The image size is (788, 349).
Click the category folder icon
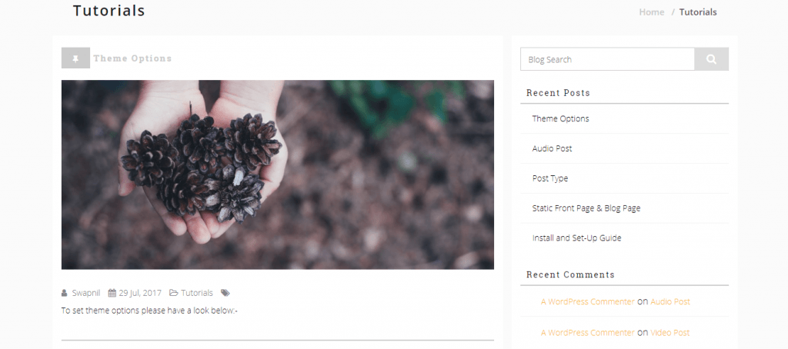click(x=173, y=293)
